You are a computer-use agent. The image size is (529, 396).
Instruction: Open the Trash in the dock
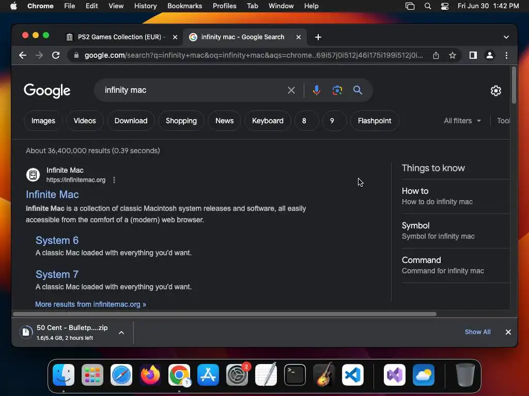click(x=465, y=375)
